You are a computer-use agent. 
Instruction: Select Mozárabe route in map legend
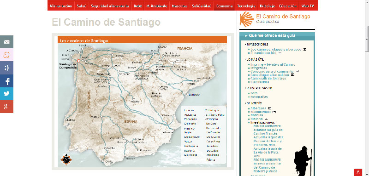click(x=213, y=155)
